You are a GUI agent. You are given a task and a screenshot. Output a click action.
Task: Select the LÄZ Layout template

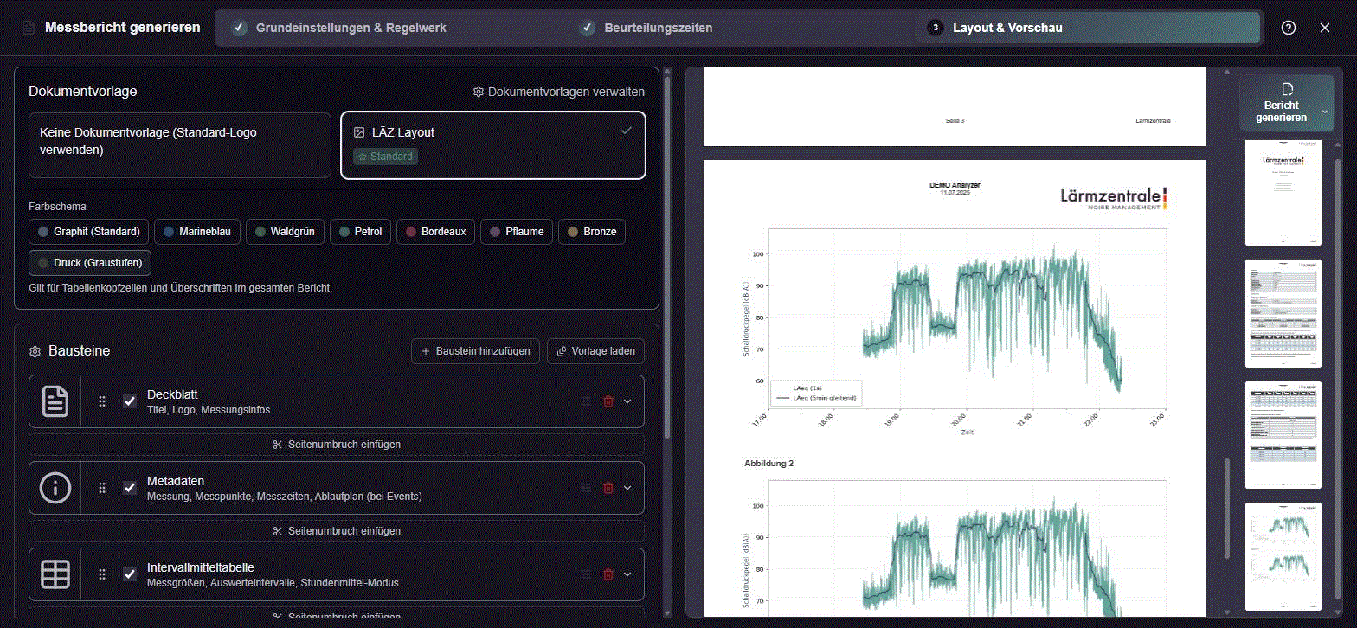[x=493, y=145]
